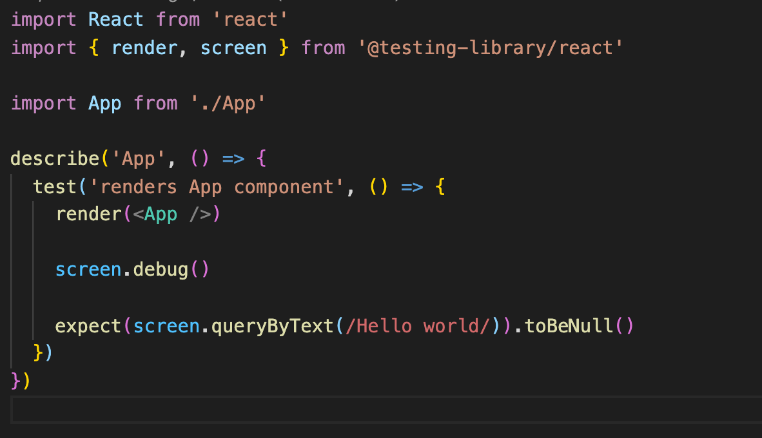
Task: Click the '@testing-library/react' module string
Action: pyautogui.click(x=490, y=47)
